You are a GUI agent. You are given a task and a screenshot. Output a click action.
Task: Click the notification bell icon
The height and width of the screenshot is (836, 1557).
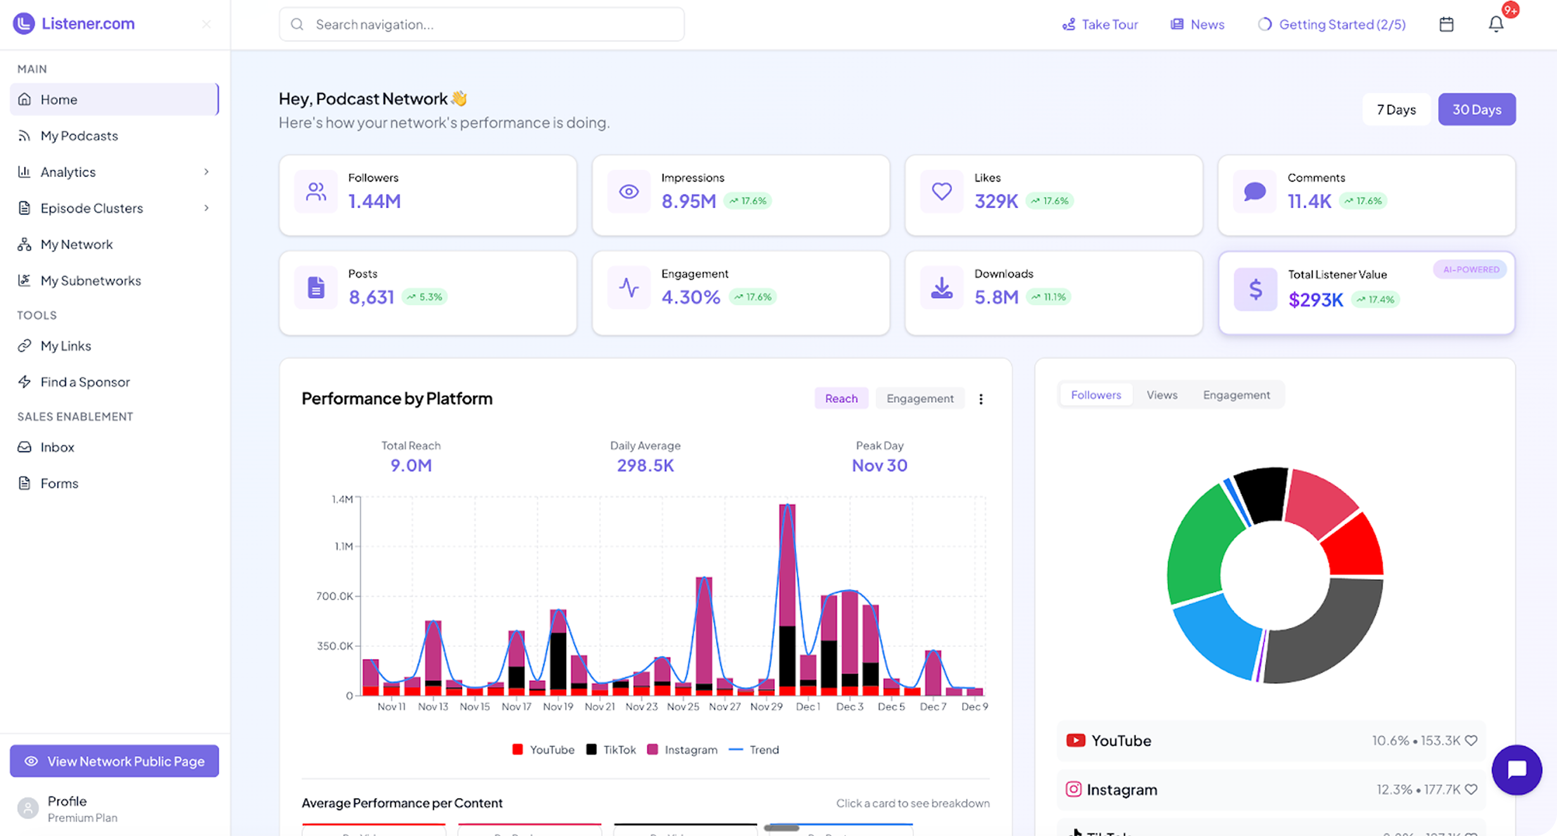(x=1495, y=24)
